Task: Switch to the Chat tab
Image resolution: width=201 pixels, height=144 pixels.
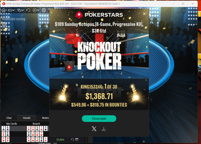Action: tap(9, 118)
